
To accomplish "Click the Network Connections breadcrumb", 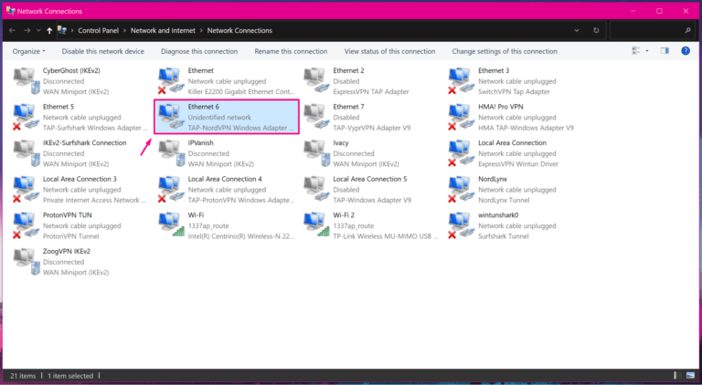I will (x=239, y=30).
